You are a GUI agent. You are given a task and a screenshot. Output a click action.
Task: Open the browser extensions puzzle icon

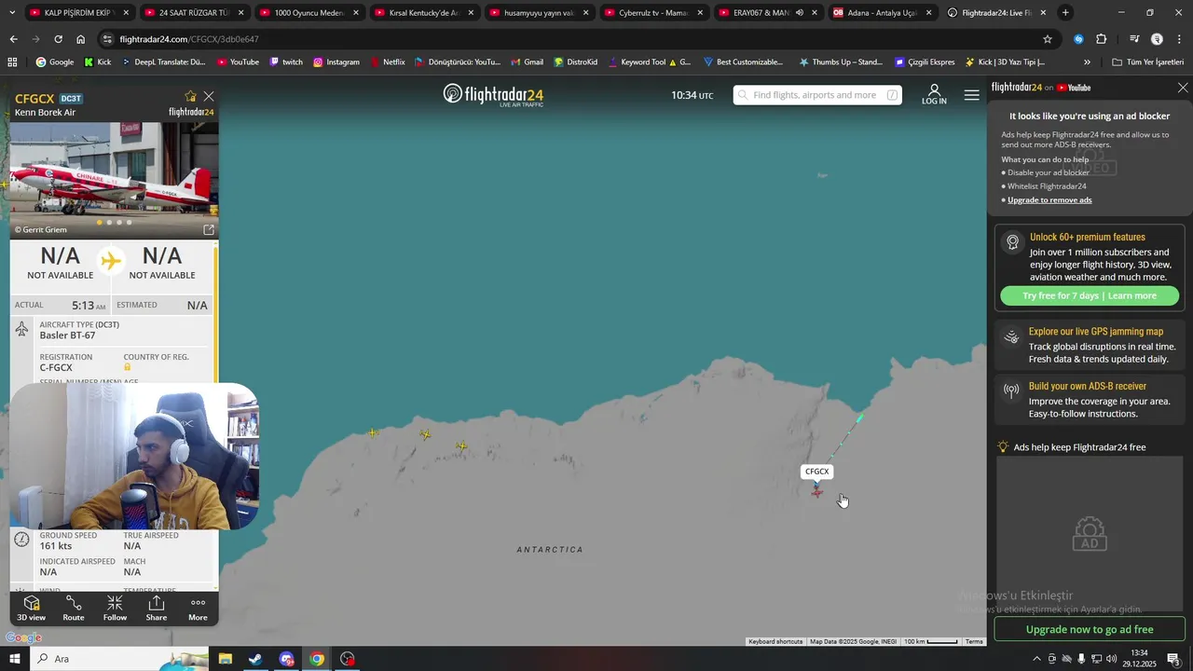click(x=1101, y=39)
